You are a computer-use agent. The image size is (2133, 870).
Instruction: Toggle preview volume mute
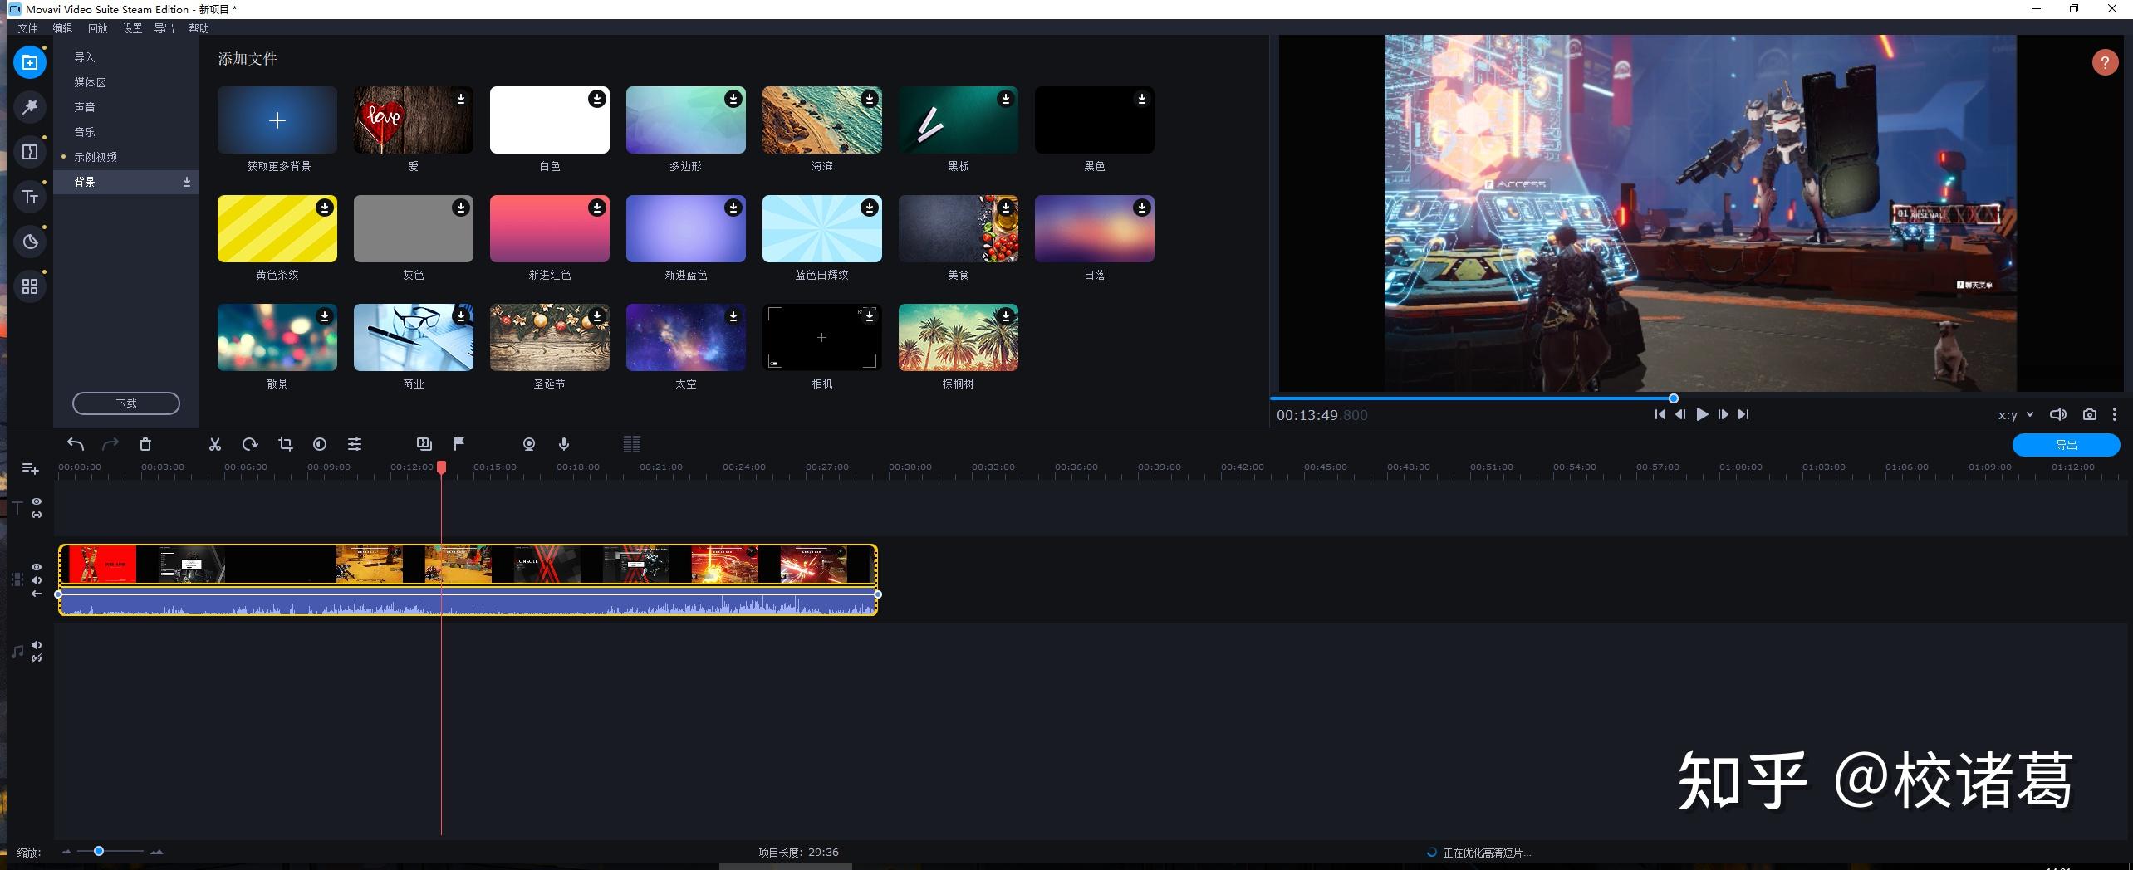(2058, 414)
